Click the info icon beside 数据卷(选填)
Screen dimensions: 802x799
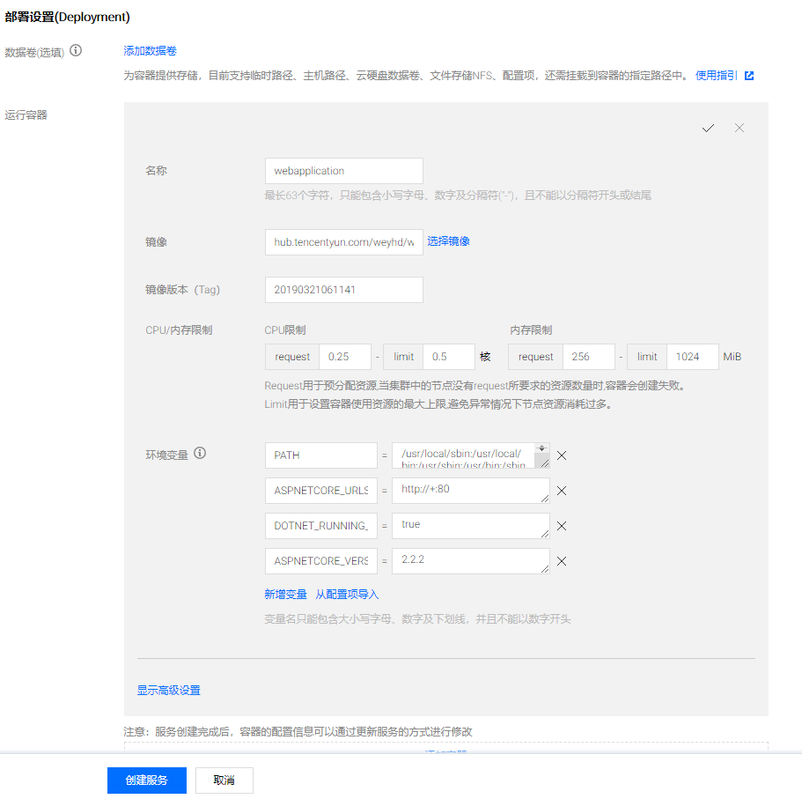pos(76,50)
